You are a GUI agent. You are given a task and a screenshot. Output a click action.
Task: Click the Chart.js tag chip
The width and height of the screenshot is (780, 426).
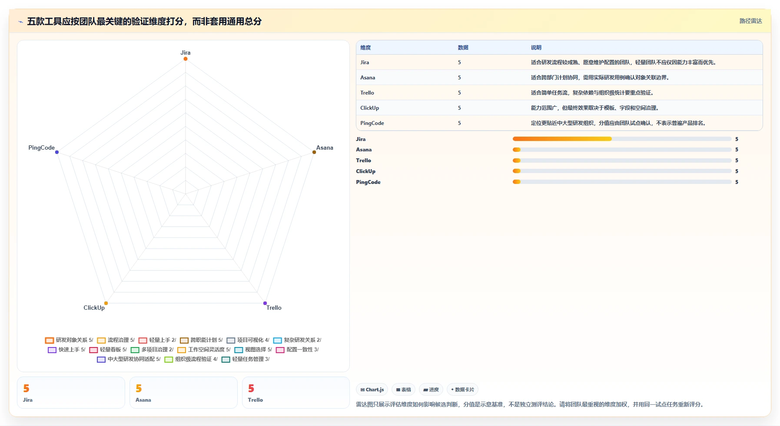pos(372,390)
